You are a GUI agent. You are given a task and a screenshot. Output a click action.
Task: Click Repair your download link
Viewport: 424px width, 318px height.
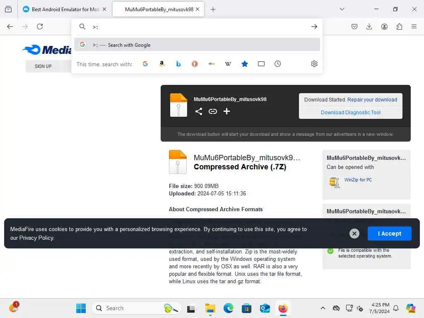372,99
